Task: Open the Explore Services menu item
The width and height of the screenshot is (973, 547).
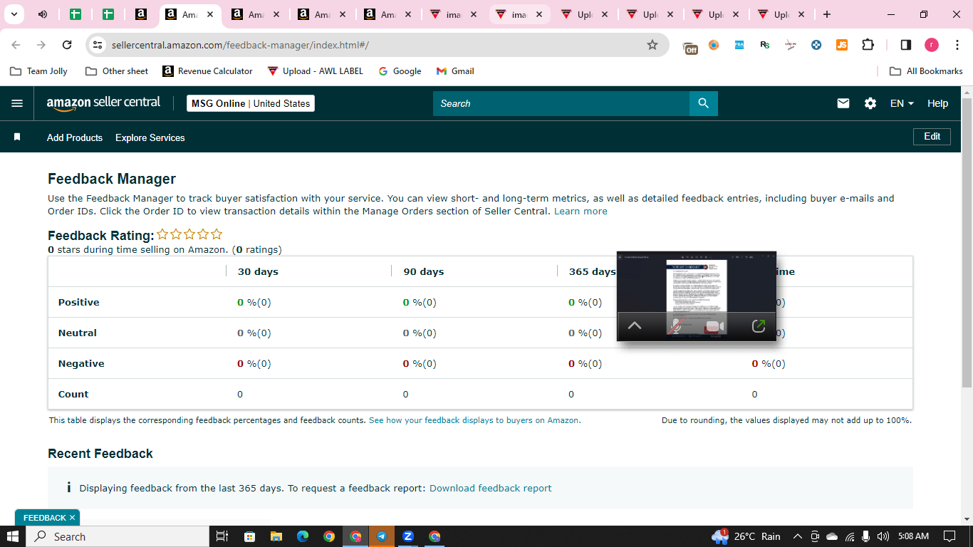Action: 150,137
